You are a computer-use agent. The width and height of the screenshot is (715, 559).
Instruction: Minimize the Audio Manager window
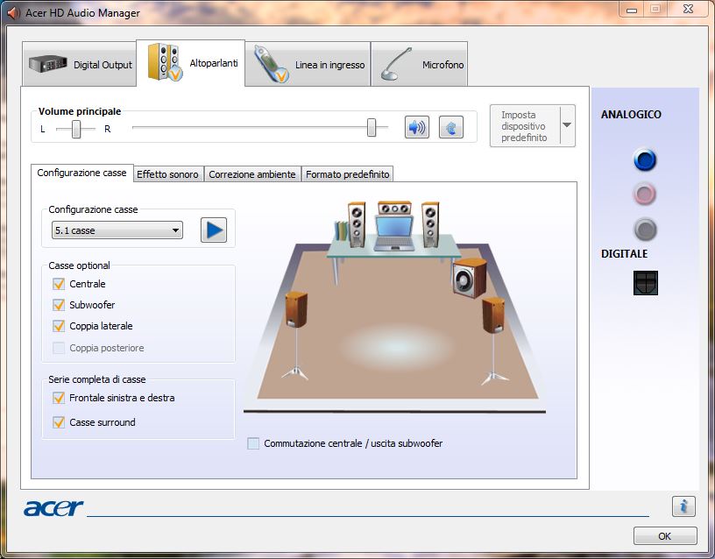[632, 10]
